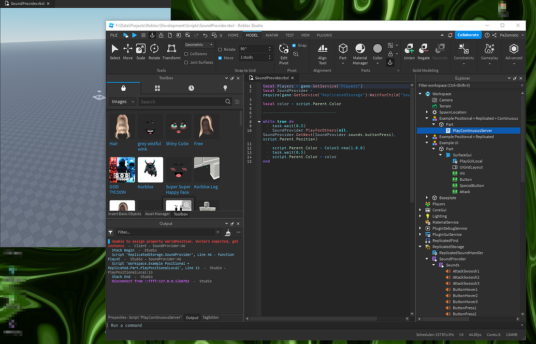The width and height of the screenshot is (536, 344).
Task: Choose the Transform tool
Action: [171, 52]
